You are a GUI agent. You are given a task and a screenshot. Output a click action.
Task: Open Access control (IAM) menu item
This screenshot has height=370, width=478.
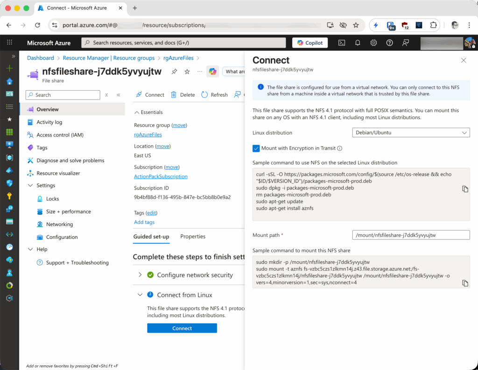[x=60, y=135]
